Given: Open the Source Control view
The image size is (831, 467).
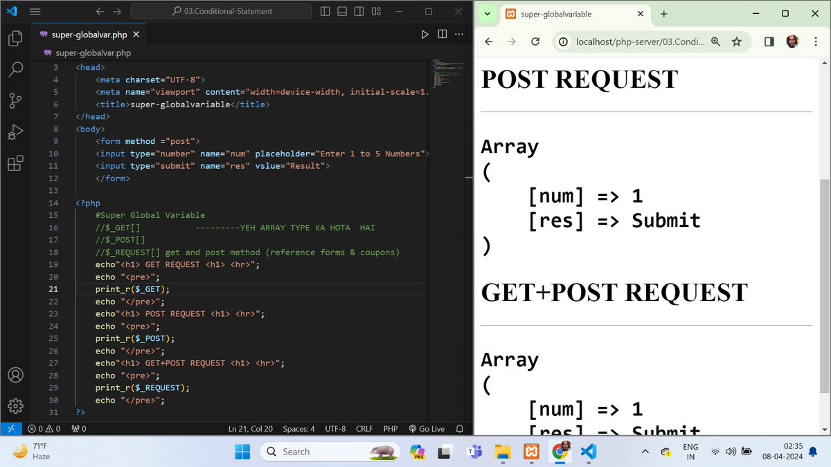Looking at the screenshot, I should (15, 100).
